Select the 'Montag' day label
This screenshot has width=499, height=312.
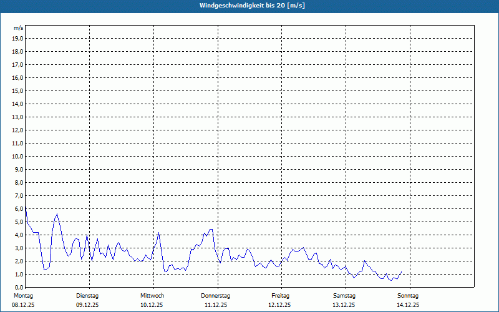22,296
